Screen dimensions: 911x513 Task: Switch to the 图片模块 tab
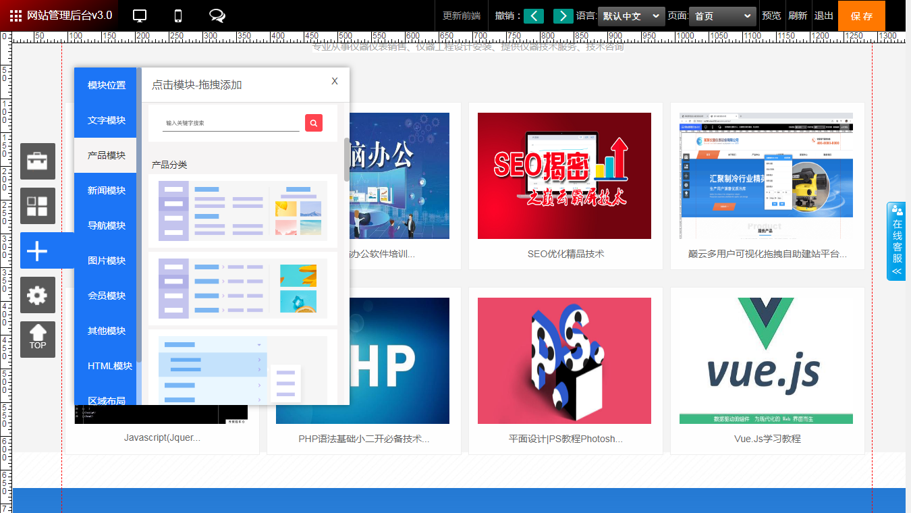coord(105,260)
